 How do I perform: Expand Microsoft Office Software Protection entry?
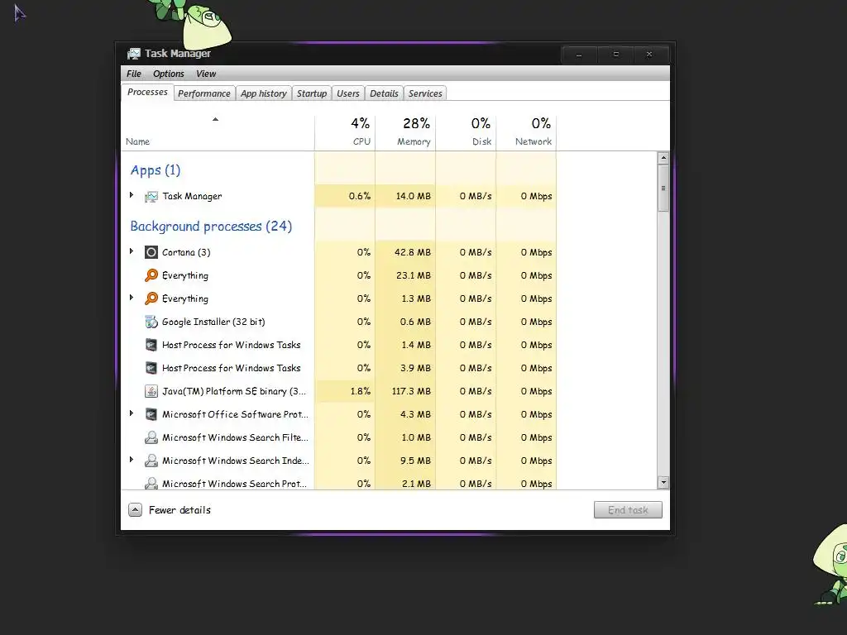coord(132,413)
